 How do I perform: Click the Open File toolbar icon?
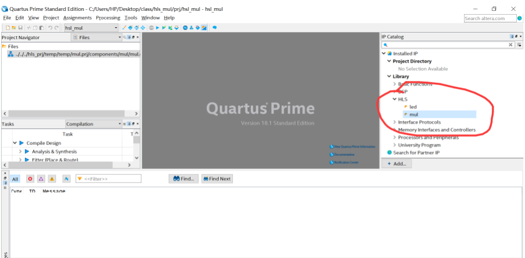coord(14,28)
